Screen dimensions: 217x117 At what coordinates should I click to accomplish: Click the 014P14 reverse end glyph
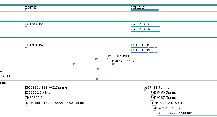tap(96, 79)
